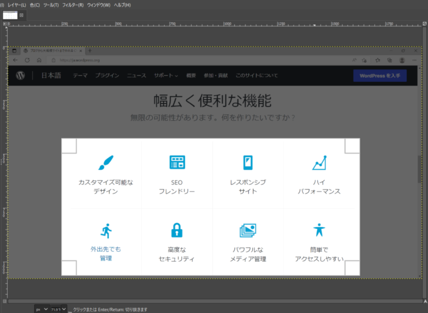Click the running person icon
428x313 pixels.
tap(106, 231)
